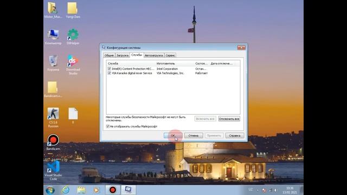Sort by the Изготовитель column header
Image resolution: width=347 pixels, height=195 pixels.
[175, 63]
